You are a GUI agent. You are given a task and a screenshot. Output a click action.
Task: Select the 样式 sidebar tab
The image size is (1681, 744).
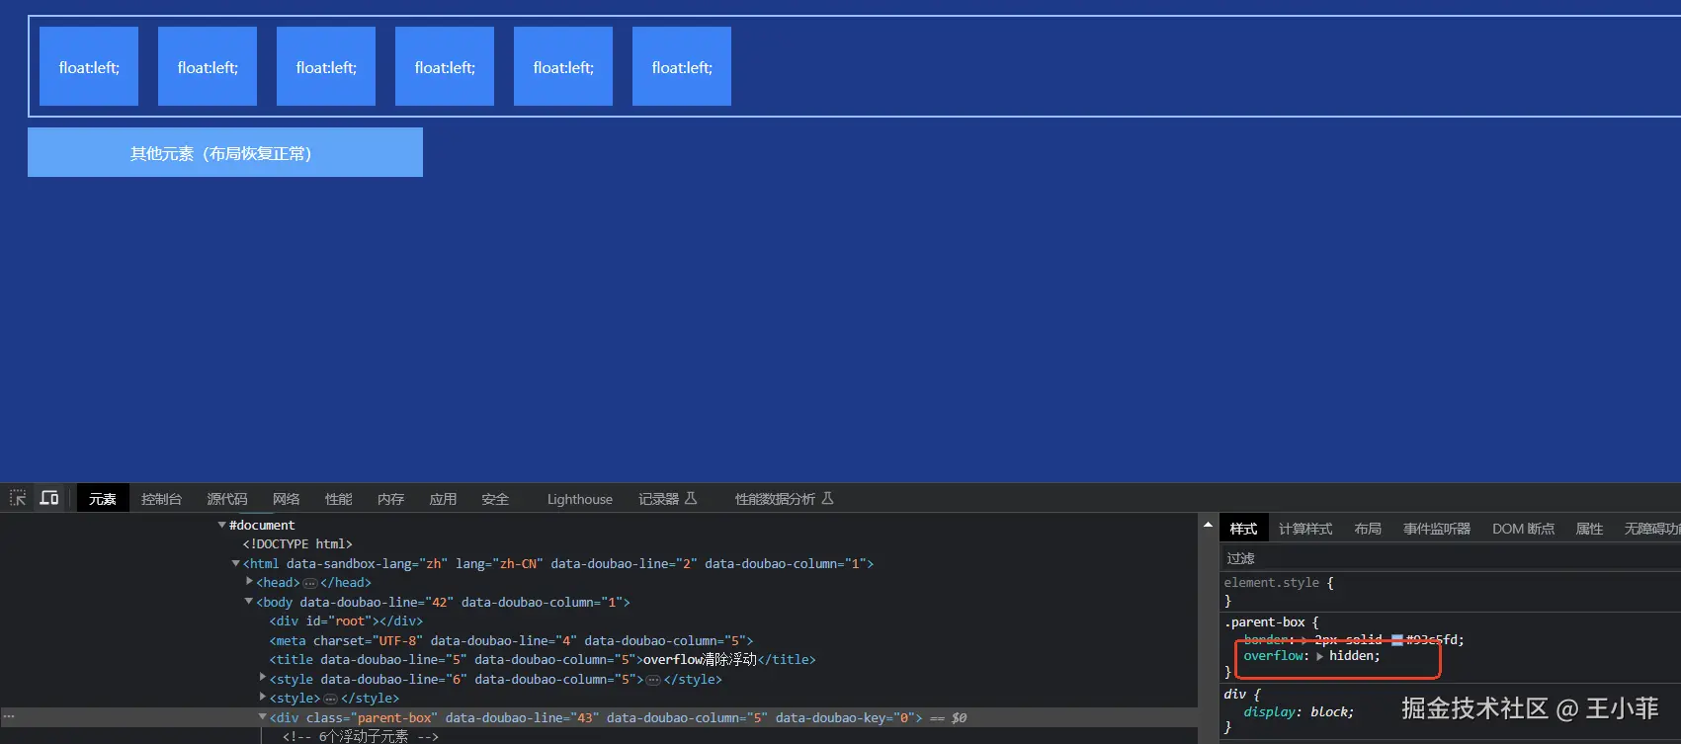coord(1243,529)
